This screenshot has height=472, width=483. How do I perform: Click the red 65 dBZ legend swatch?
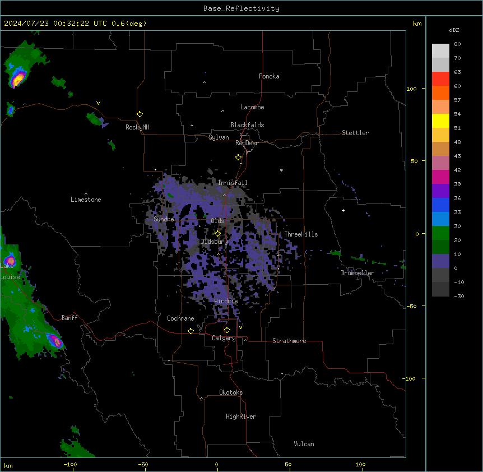coord(440,78)
